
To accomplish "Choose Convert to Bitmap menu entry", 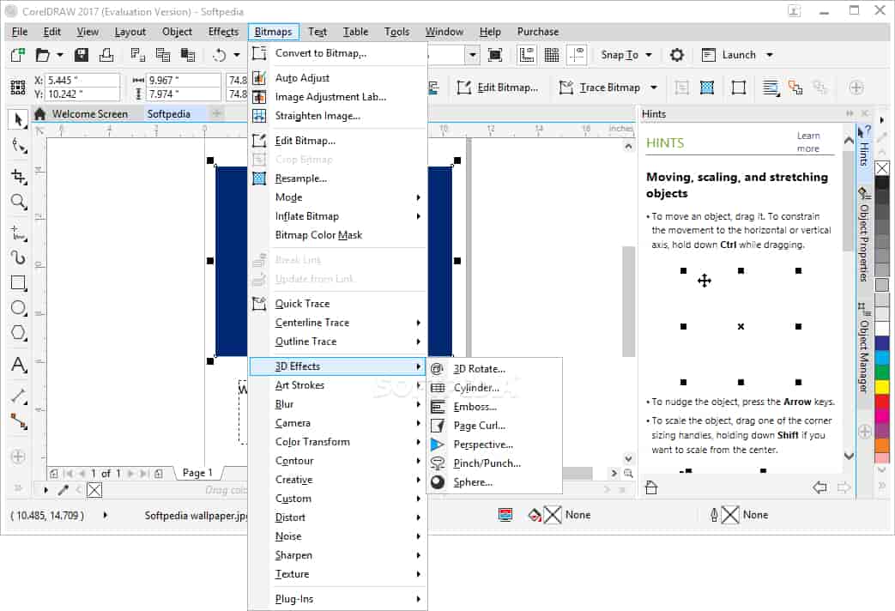I will click(x=338, y=53).
